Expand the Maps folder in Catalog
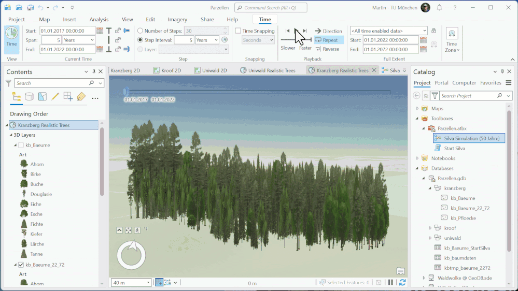This screenshot has width=518, height=291. (417, 109)
